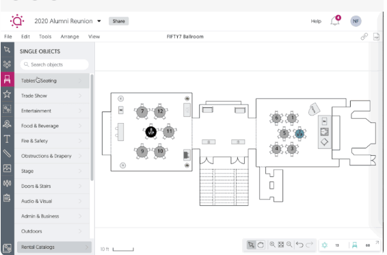This screenshot has height=255, width=387.
Task: Open the Help link
Action: point(316,21)
